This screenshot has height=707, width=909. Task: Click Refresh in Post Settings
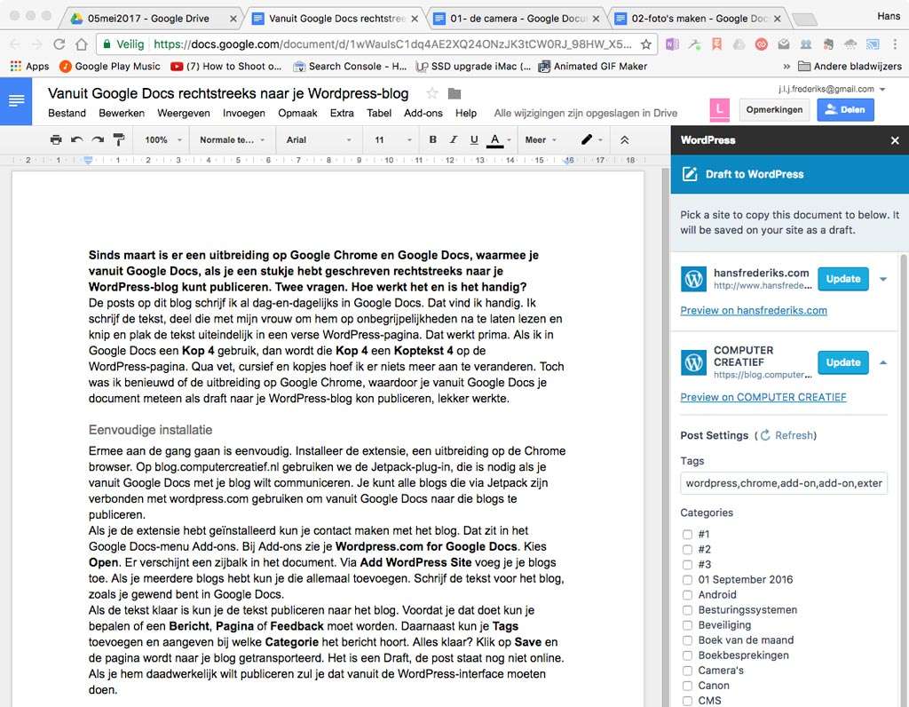788,435
